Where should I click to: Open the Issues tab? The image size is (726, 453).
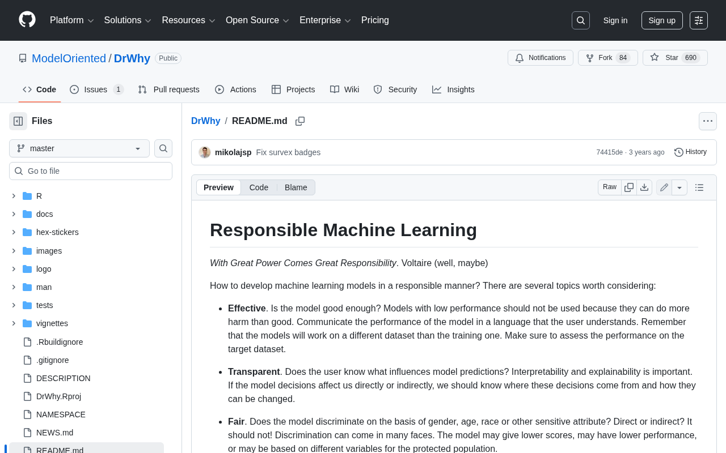pos(96,89)
